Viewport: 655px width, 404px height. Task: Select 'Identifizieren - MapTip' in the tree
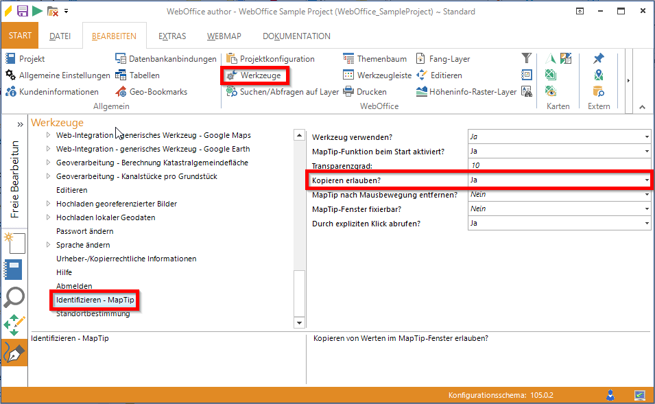(x=95, y=300)
